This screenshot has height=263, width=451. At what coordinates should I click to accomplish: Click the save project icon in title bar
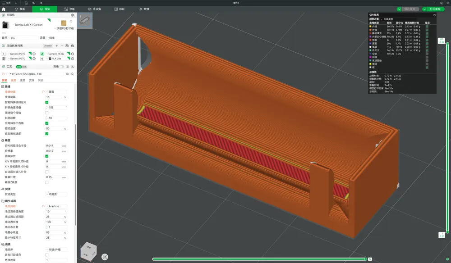tap(26, 3)
